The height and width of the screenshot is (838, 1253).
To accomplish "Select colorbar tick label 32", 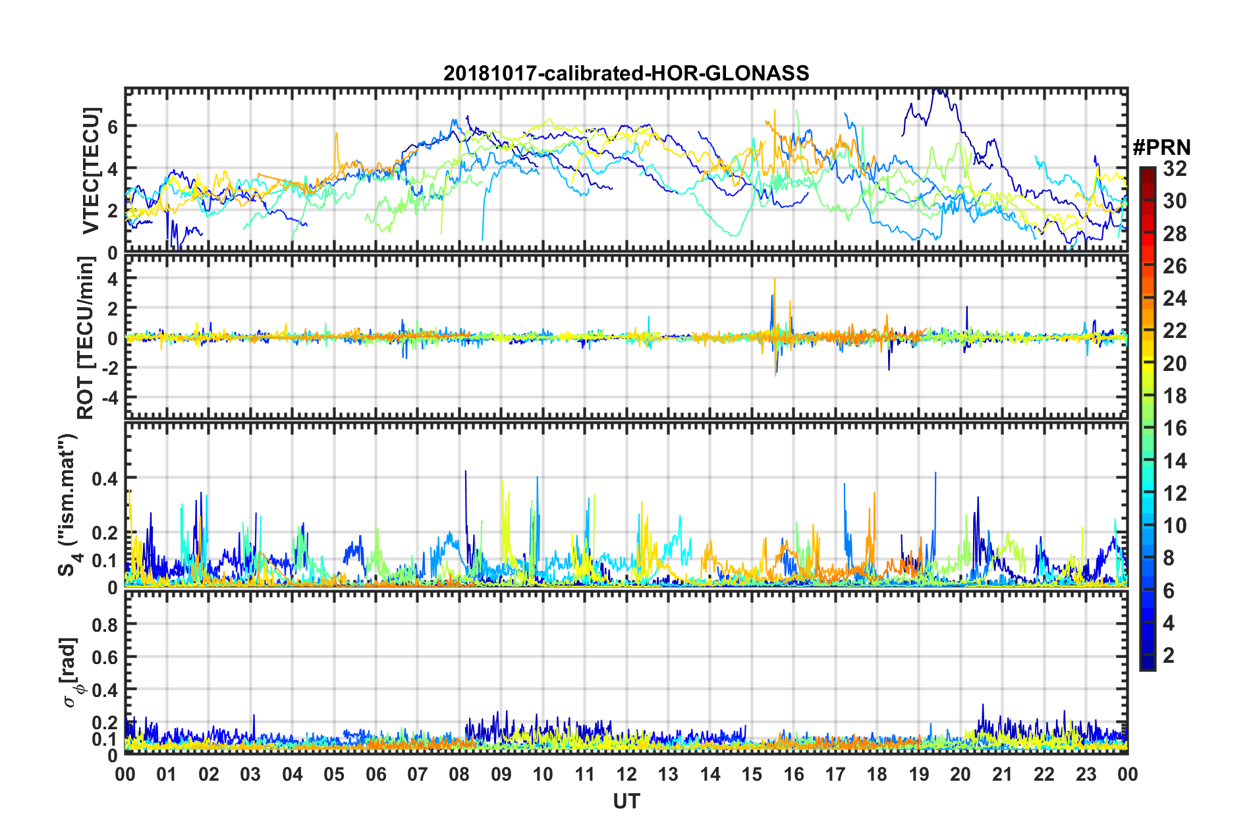I will click(x=1175, y=169).
